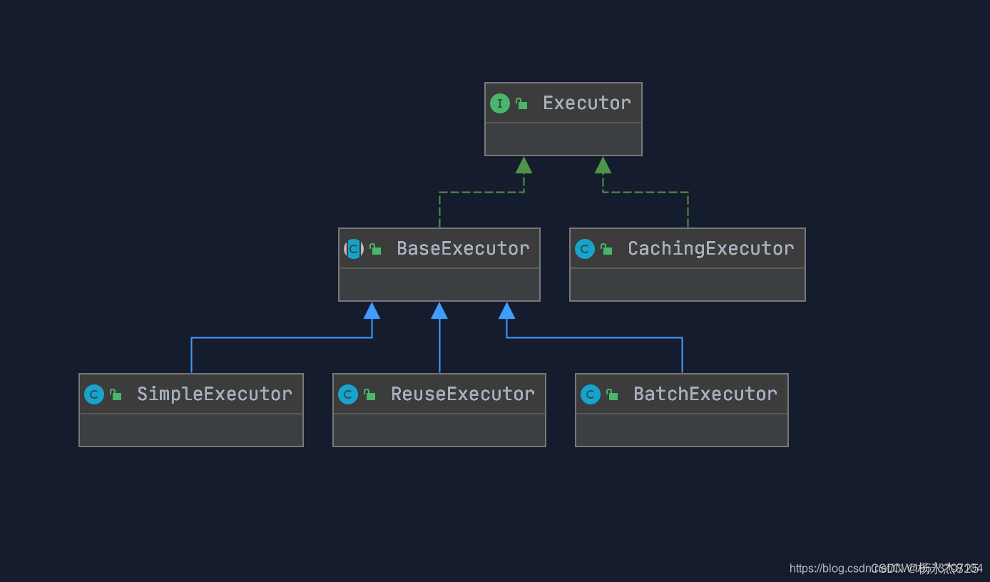Image resolution: width=990 pixels, height=582 pixels.
Task: Click the class icon on CachingExecutor
Action: [585, 248]
